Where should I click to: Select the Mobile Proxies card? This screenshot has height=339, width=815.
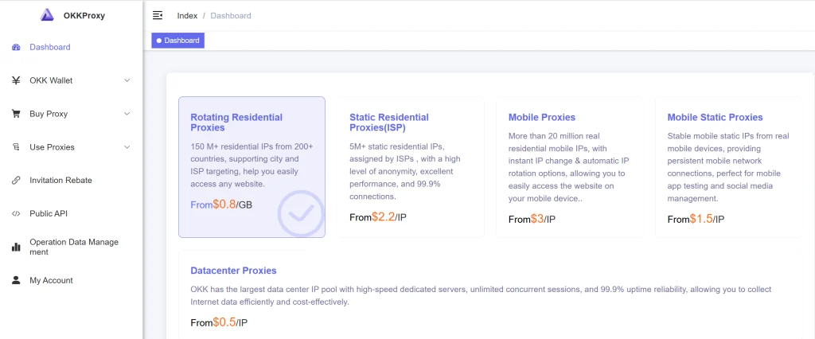pyautogui.click(x=569, y=167)
